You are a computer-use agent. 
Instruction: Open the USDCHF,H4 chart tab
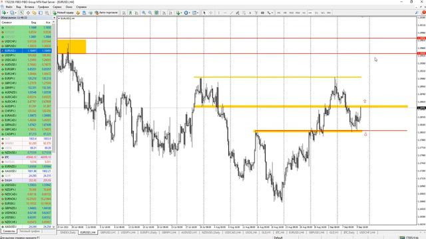pos(367,232)
